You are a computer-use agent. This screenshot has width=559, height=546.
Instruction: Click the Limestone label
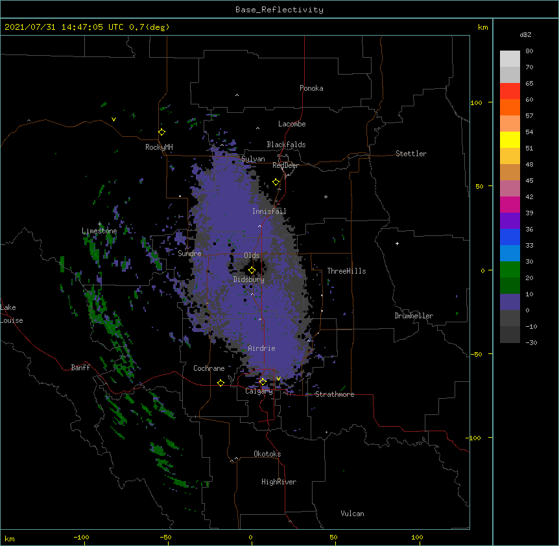99,231
